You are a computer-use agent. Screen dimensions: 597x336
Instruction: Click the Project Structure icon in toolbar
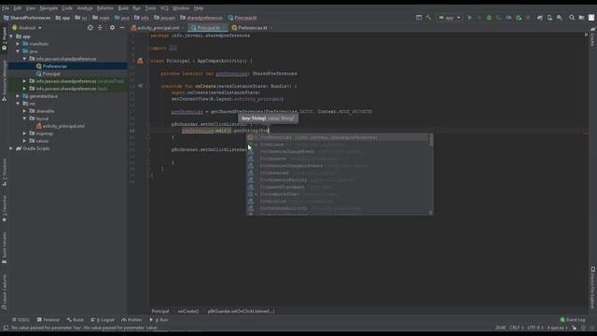(581, 18)
